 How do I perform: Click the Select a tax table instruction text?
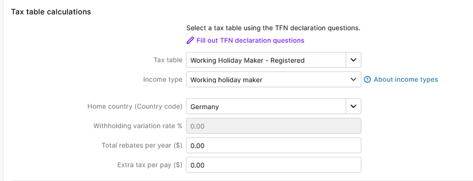click(x=273, y=28)
